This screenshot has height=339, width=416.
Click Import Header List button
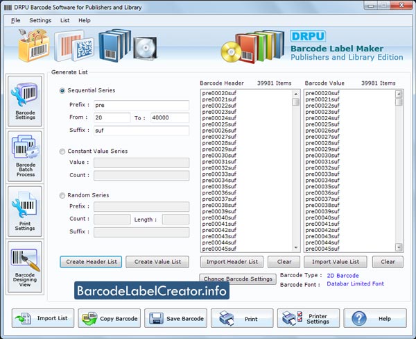[x=232, y=262]
